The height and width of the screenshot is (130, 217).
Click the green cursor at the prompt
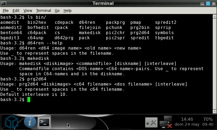[29, 99]
